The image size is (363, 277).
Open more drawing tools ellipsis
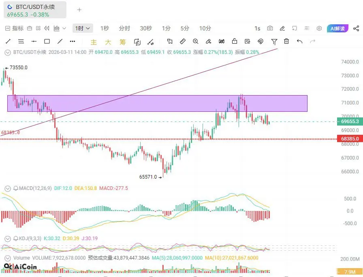pyautogui.click(x=73, y=41)
